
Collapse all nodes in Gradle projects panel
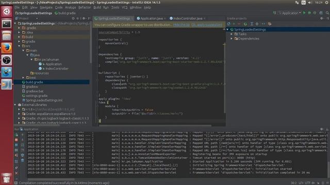[x=257, y=24]
